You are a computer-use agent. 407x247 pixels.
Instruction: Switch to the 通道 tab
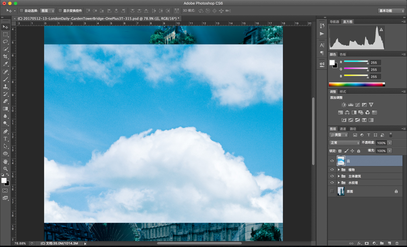click(343, 129)
